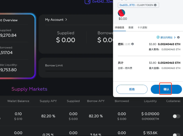Click the Borrow APY column header
Screen dimensions: 183x136
click(96, 101)
